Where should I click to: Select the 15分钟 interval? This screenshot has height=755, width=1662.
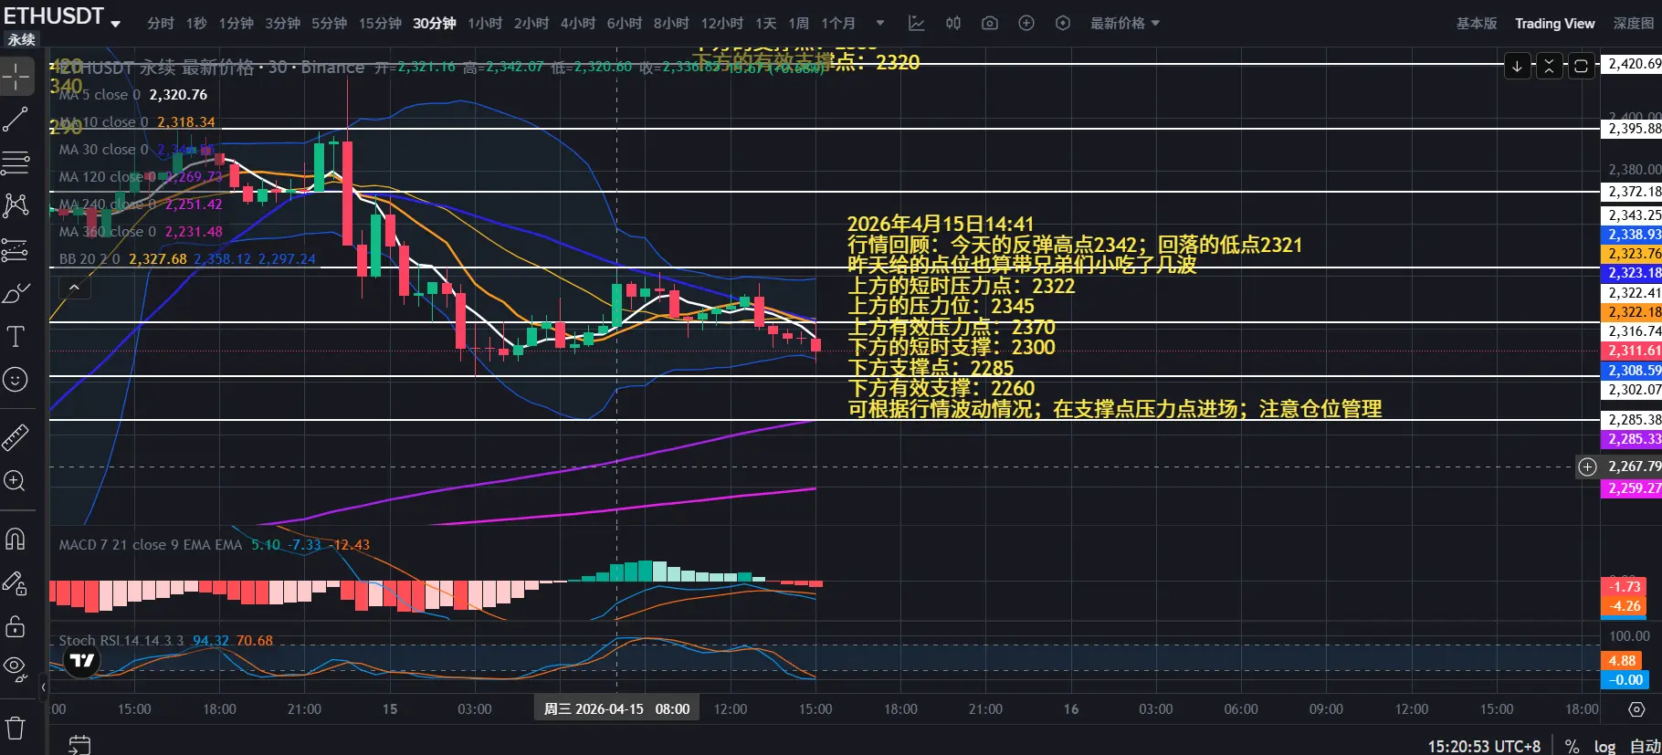coord(380,23)
